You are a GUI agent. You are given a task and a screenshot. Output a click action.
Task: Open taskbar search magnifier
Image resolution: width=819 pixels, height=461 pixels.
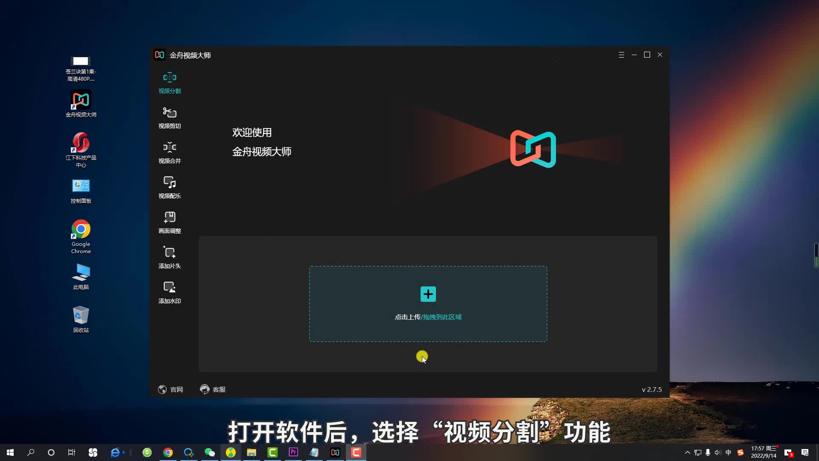(x=31, y=452)
